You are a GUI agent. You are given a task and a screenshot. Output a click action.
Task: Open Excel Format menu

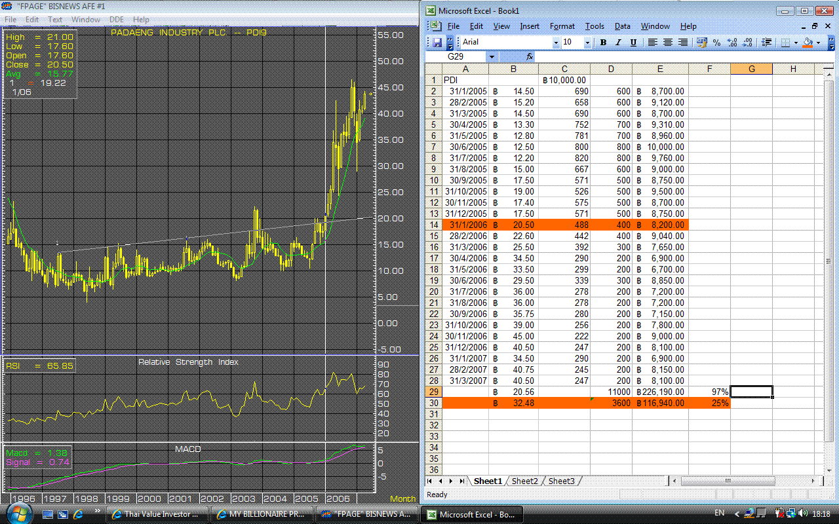562,26
